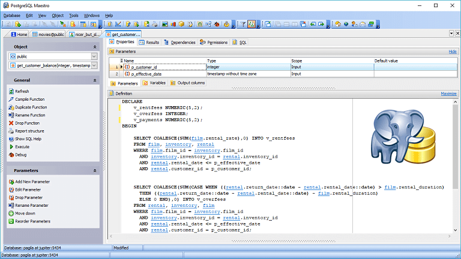This screenshot has width=461, height=259.
Task: Click the Debug bug icon in General
Action: (x=11, y=155)
